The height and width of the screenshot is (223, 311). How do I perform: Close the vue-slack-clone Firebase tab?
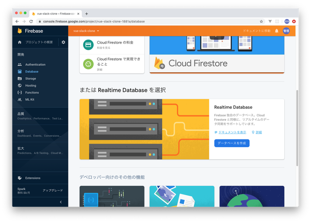coord(78,14)
